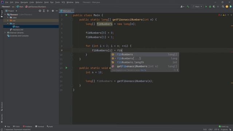This screenshot has width=233, height=131.
Task: Open the Run tool window button
Action: 7,127
